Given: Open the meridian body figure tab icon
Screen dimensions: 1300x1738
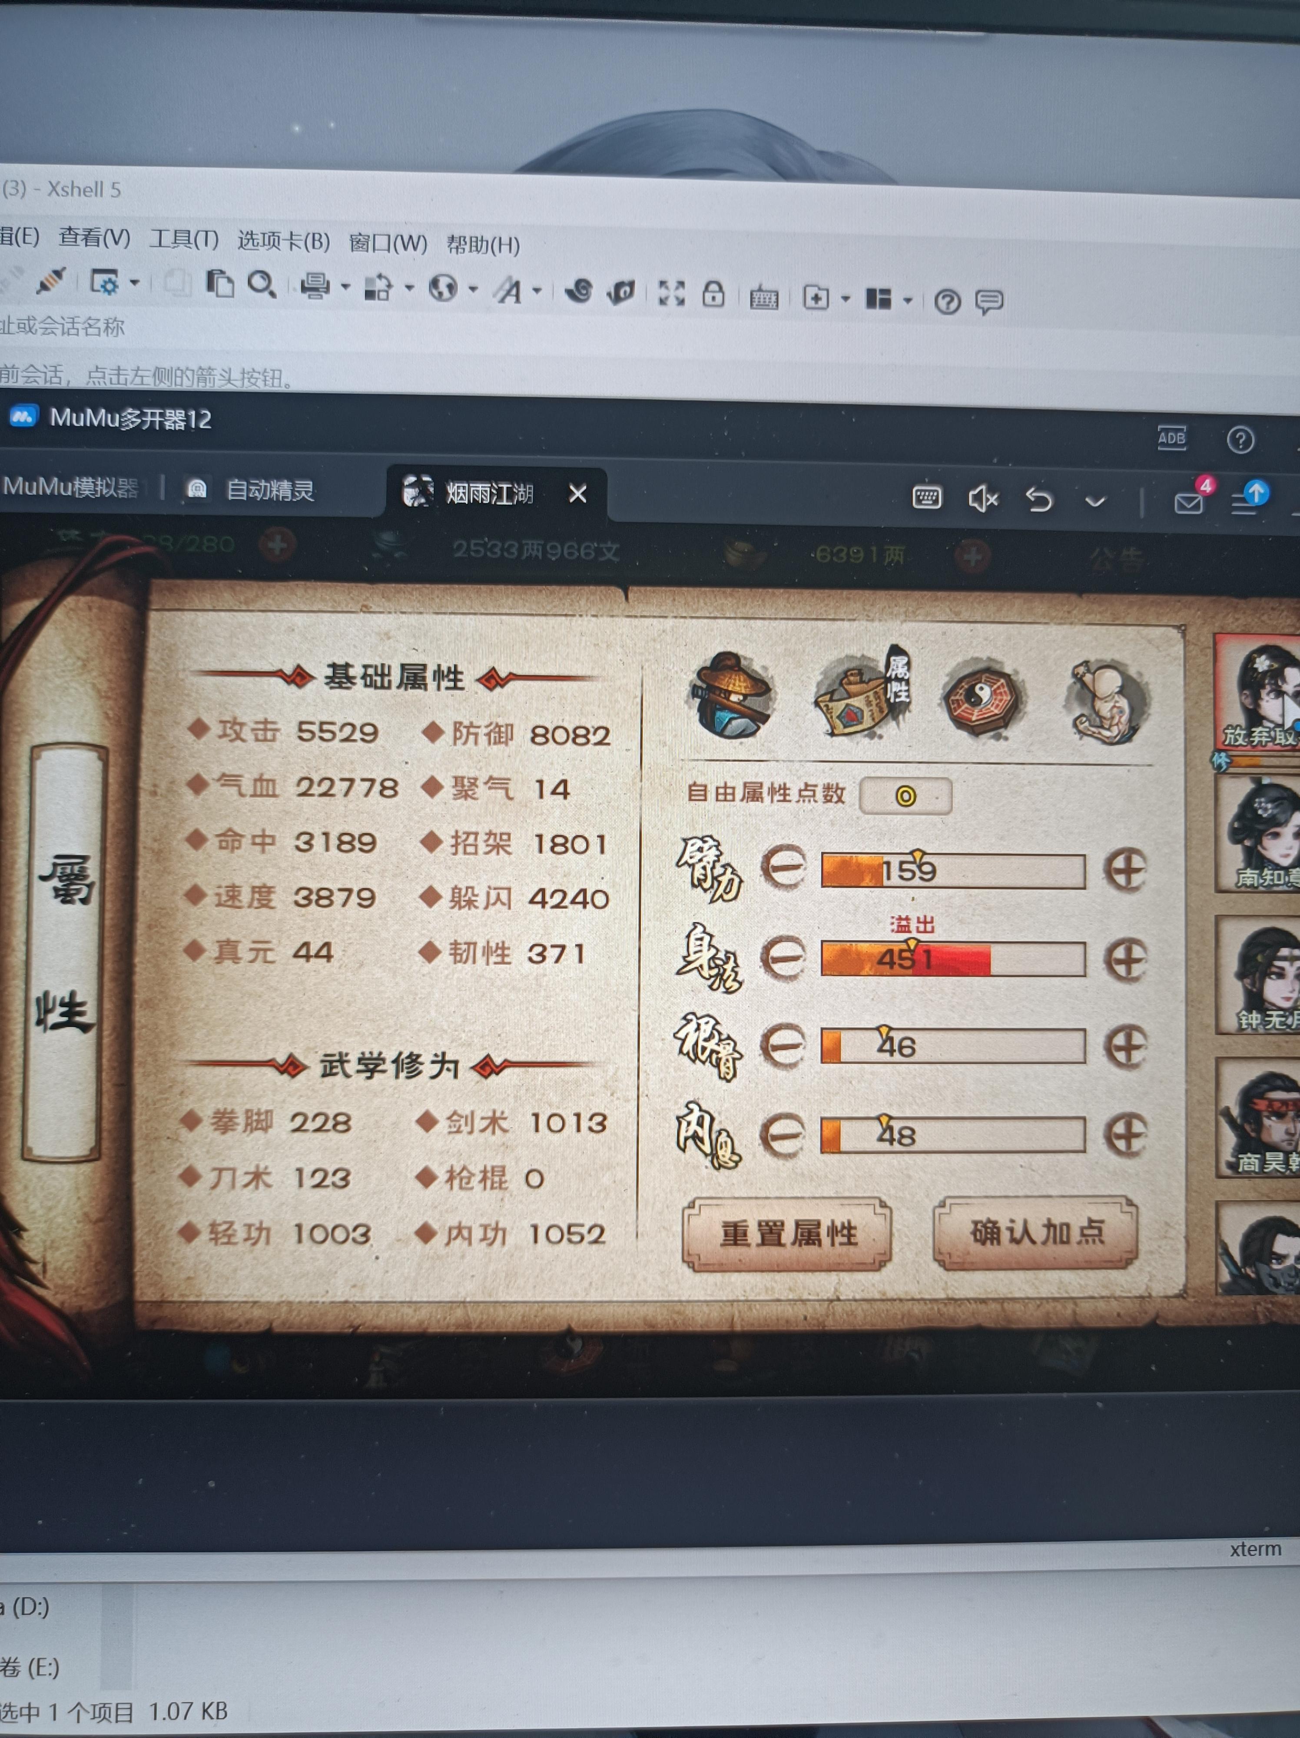Looking at the screenshot, I should (1108, 701).
